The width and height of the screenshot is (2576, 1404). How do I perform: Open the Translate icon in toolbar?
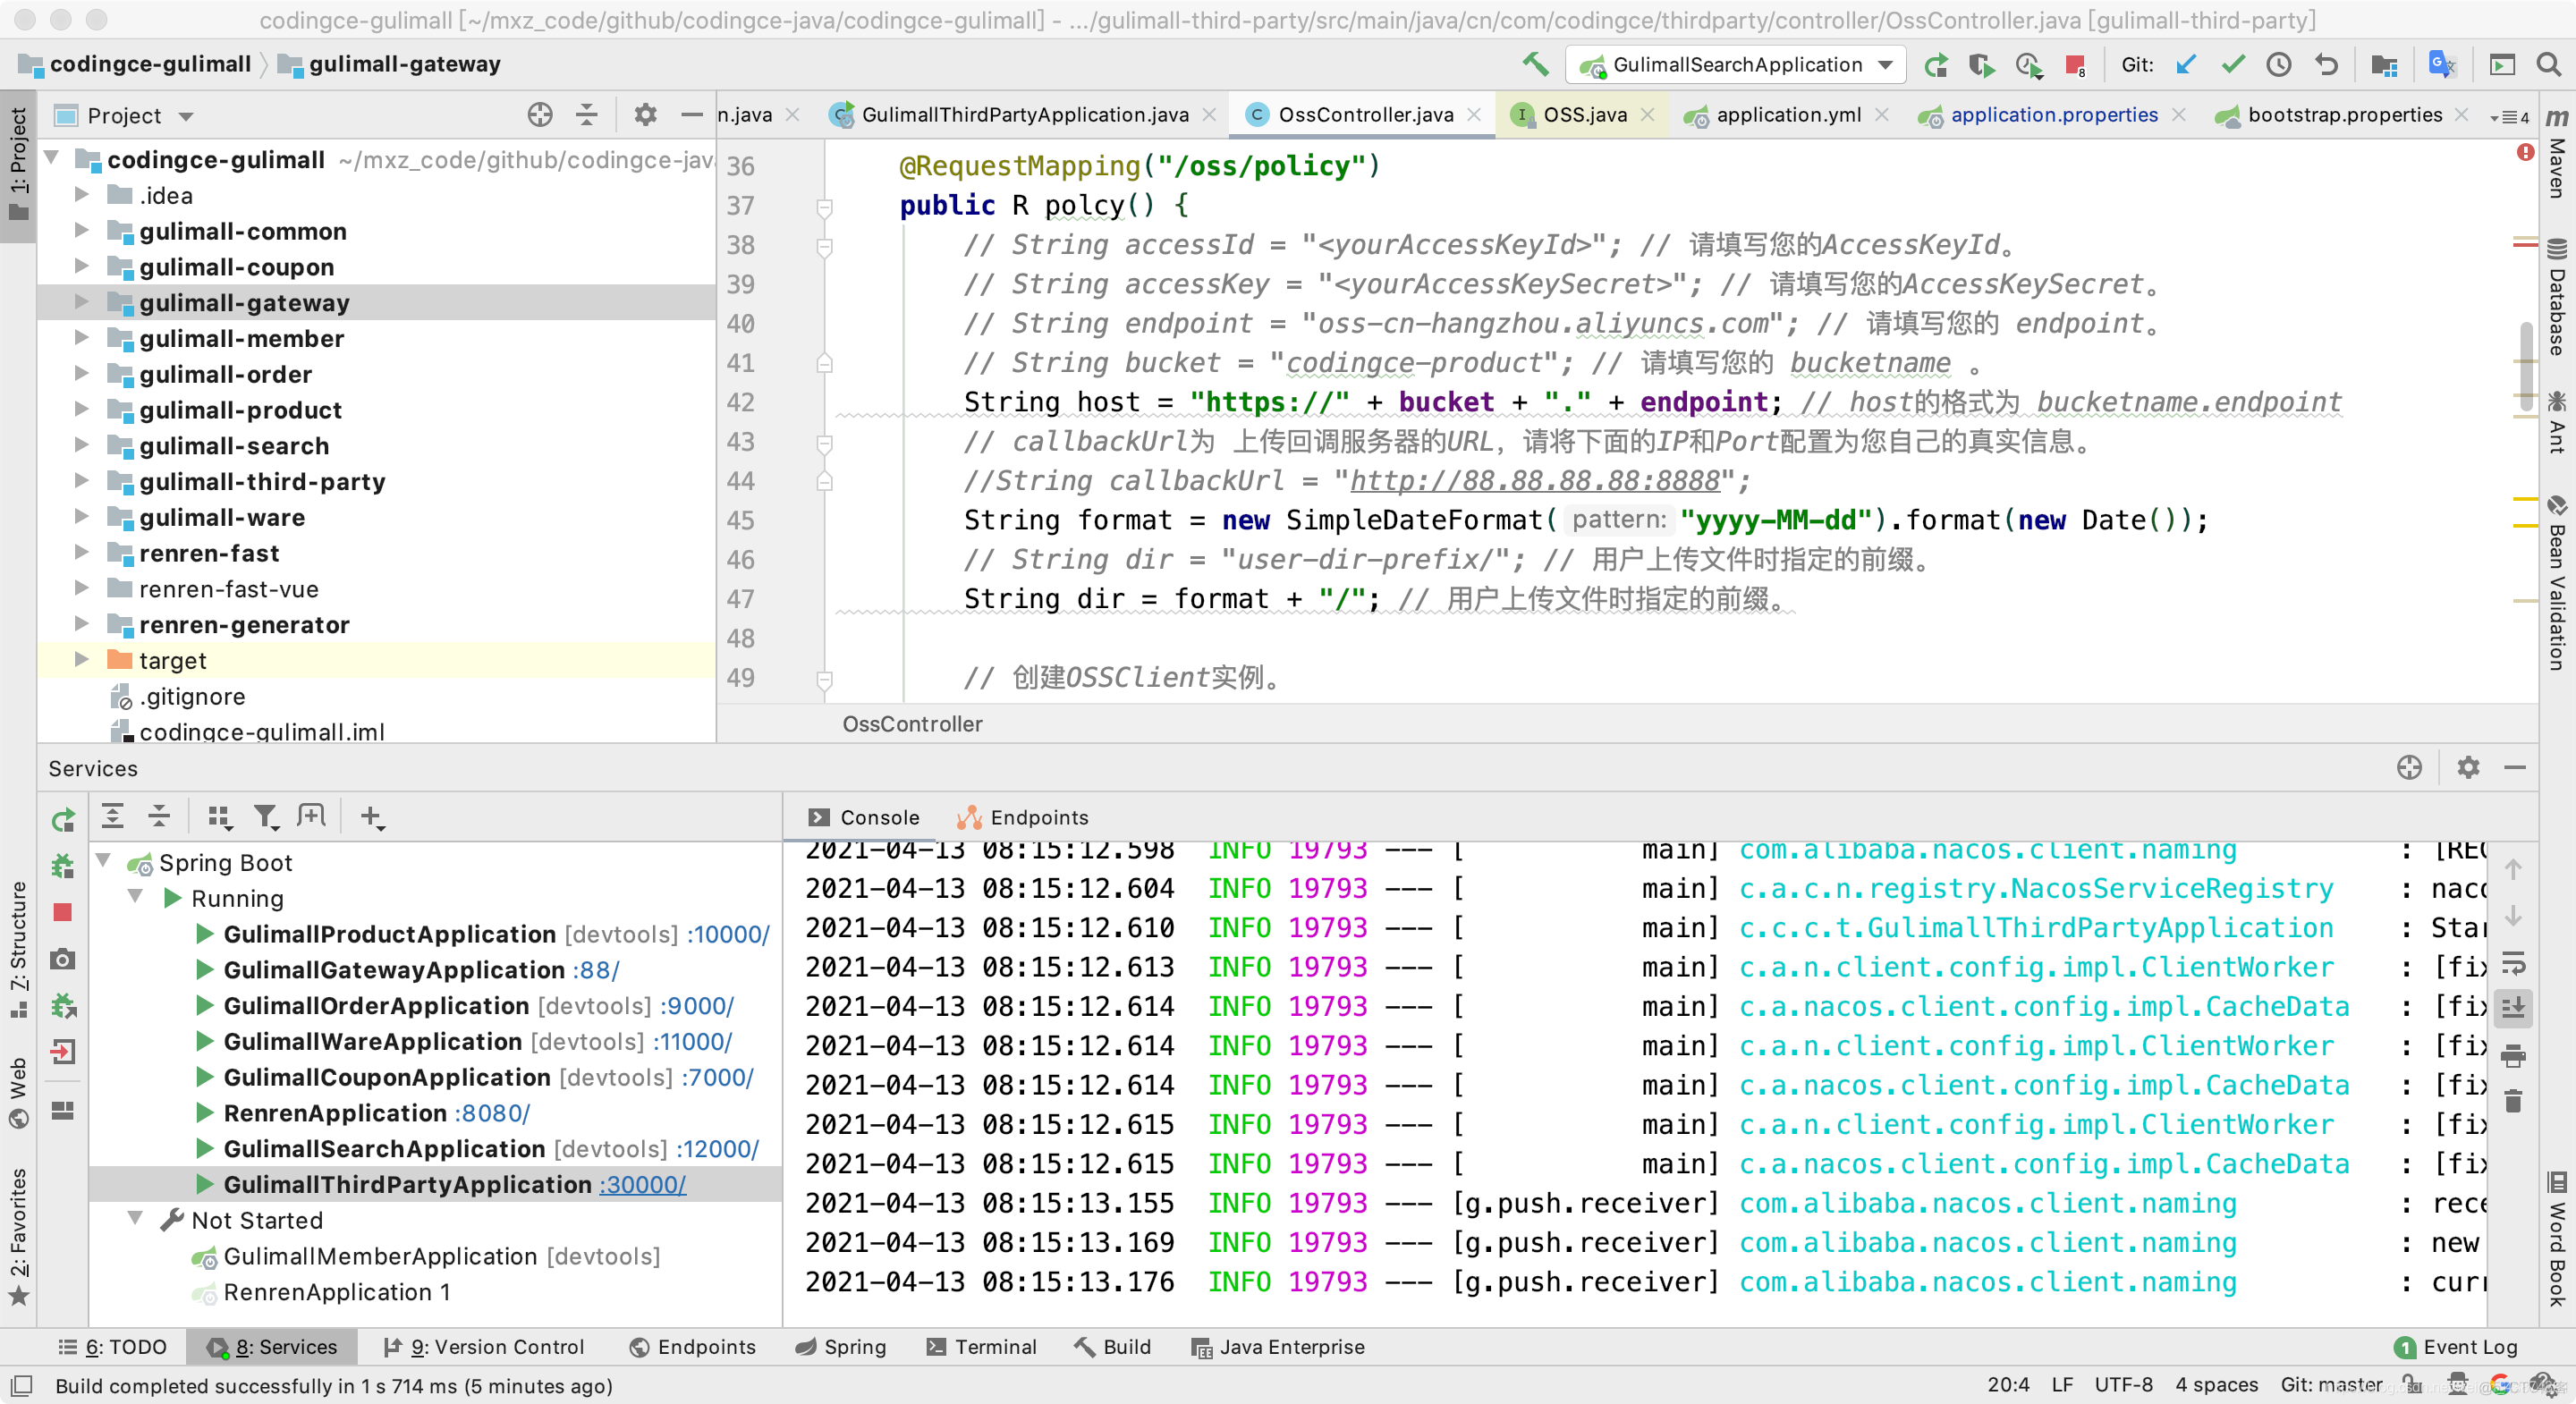click(x=2441, y=65)
